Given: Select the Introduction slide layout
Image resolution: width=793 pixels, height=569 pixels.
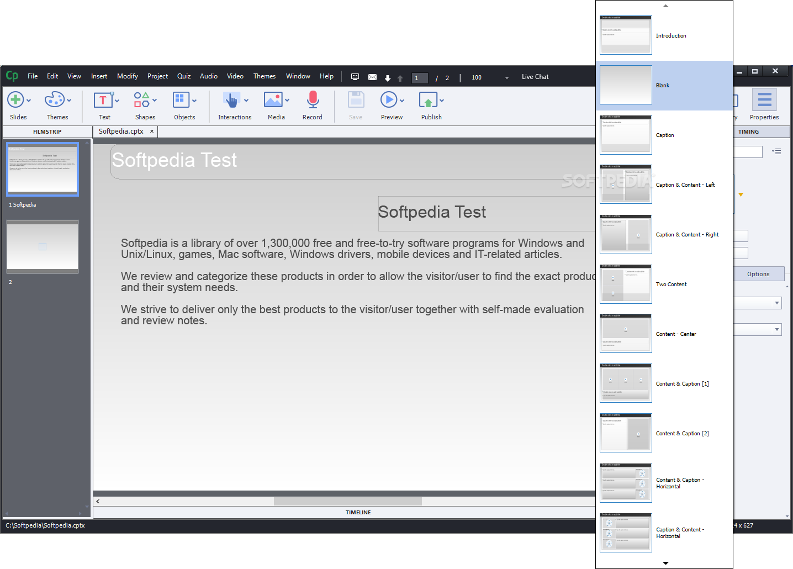Looking at the screenshot, I should (x=664, y=35).
